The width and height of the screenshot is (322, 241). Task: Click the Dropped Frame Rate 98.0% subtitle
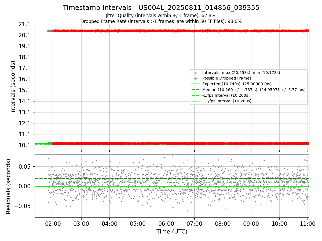coord(161,21)
